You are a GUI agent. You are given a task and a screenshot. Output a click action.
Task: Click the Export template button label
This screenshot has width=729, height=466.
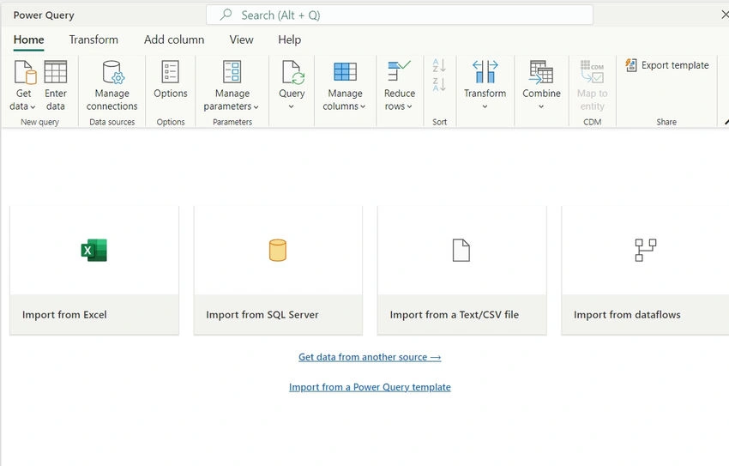click(x=675, y=65)
